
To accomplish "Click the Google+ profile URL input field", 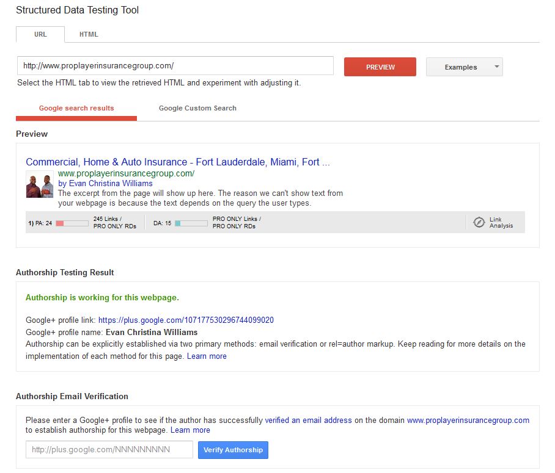I will [x=109, y=449].
